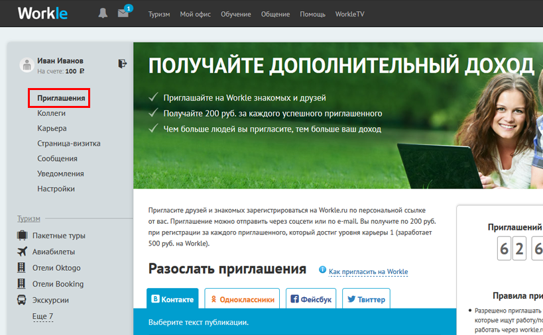Click the building icon for Отели Booking
Image resolution: width=543 pixels, height=335 pixels.
(21, 284)
